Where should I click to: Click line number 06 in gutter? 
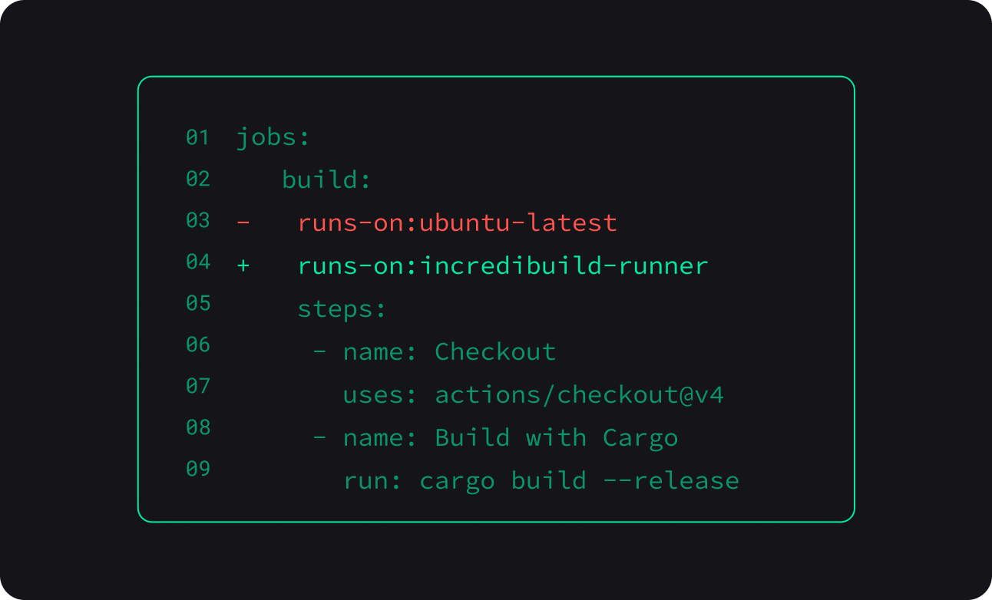point(197,345)
